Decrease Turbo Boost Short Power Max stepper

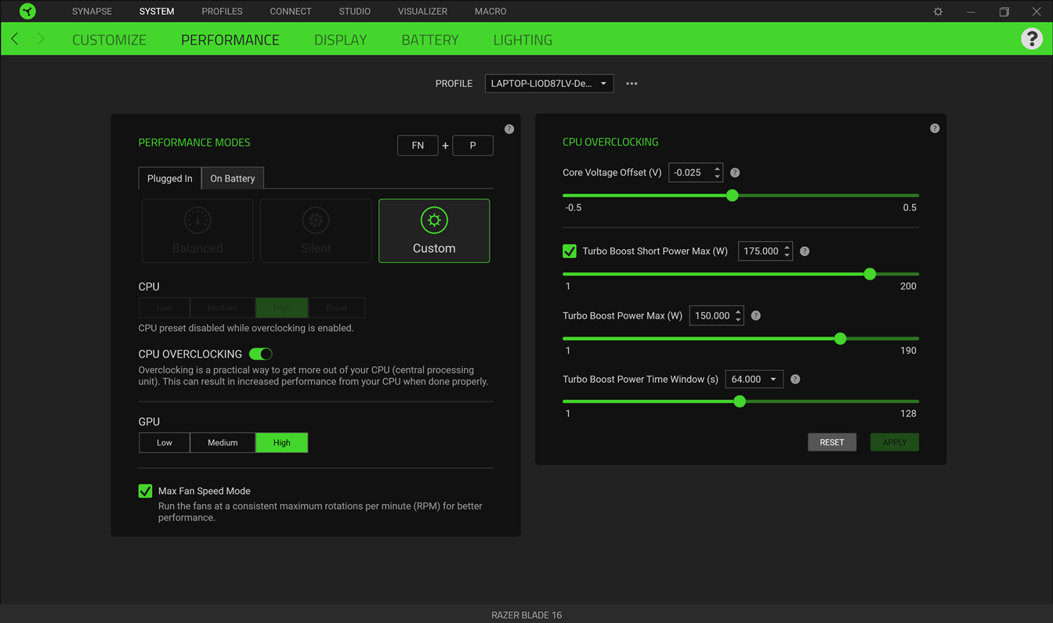787,256
